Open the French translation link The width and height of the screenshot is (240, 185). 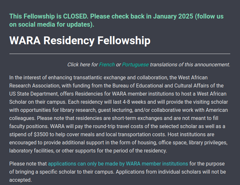[107, 64]
